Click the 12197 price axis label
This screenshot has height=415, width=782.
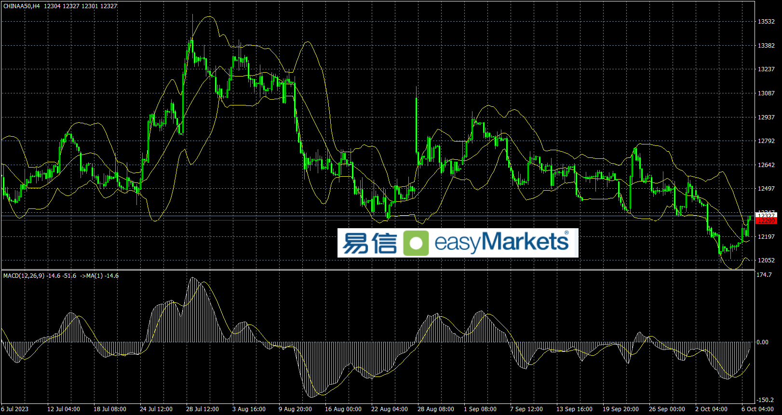(766, 237)
